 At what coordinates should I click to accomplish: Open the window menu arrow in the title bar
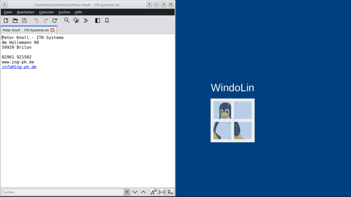[4, 4]
